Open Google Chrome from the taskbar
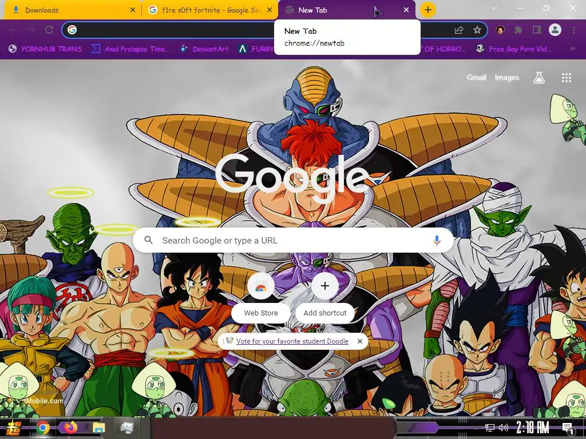Screen dimensions: 586x439 43,428
